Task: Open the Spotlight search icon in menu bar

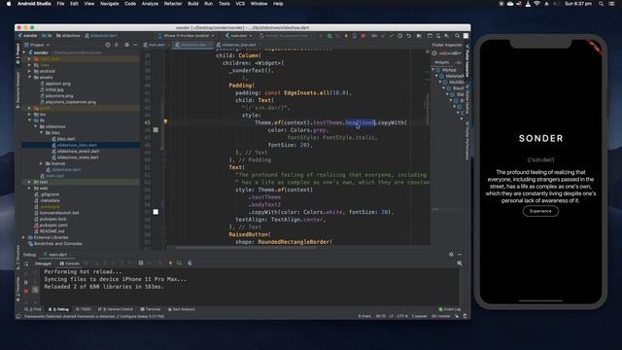Action: pos(602,4)
